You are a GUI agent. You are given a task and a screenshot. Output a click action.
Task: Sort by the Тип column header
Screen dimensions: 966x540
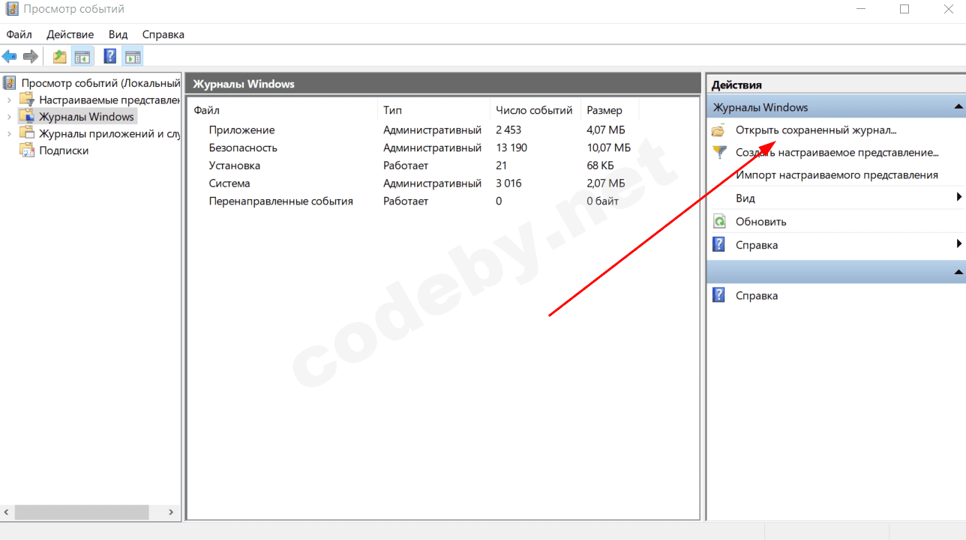click(433, 110)
